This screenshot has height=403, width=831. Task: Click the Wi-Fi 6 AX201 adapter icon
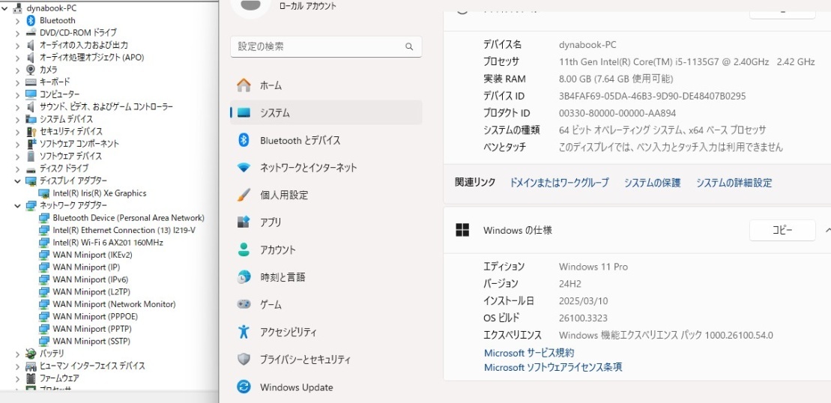pos(44,243)
